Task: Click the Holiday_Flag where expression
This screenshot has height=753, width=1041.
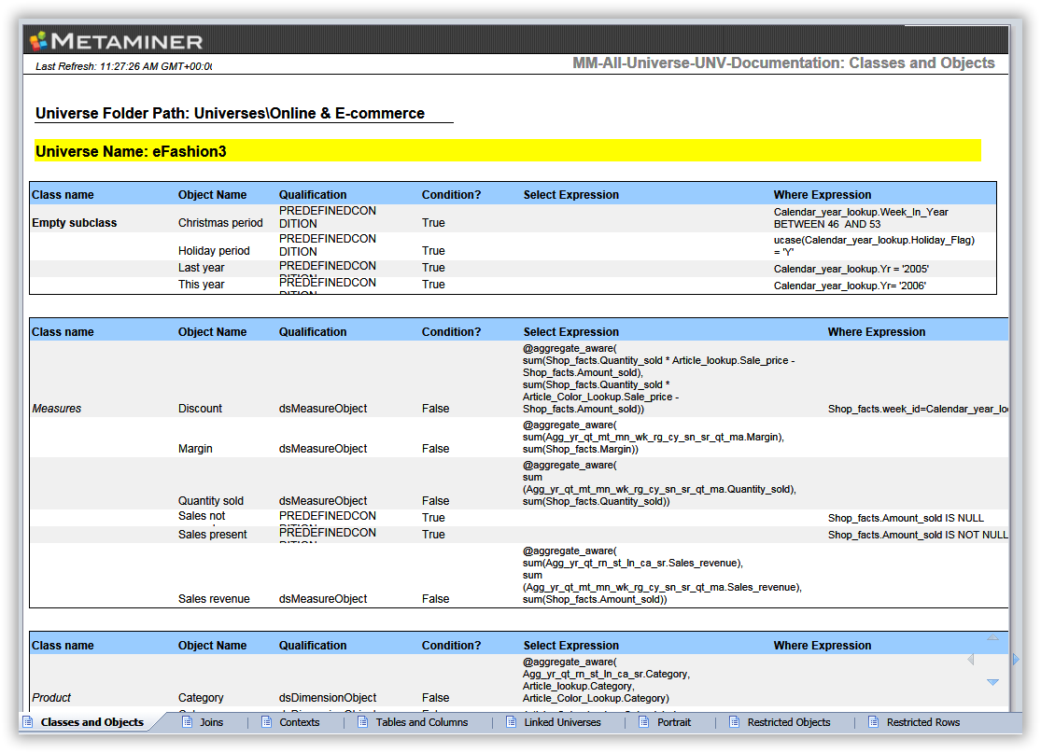Action: [x=874, y=245]
